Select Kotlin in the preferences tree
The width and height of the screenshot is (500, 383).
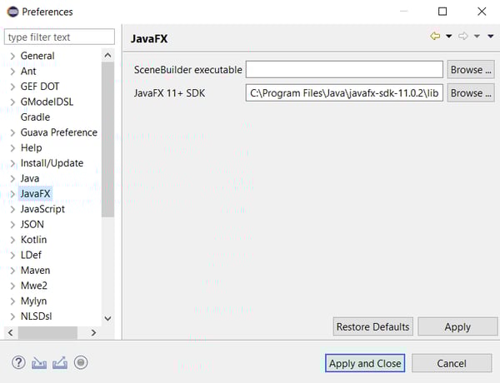tap(34, 240)
